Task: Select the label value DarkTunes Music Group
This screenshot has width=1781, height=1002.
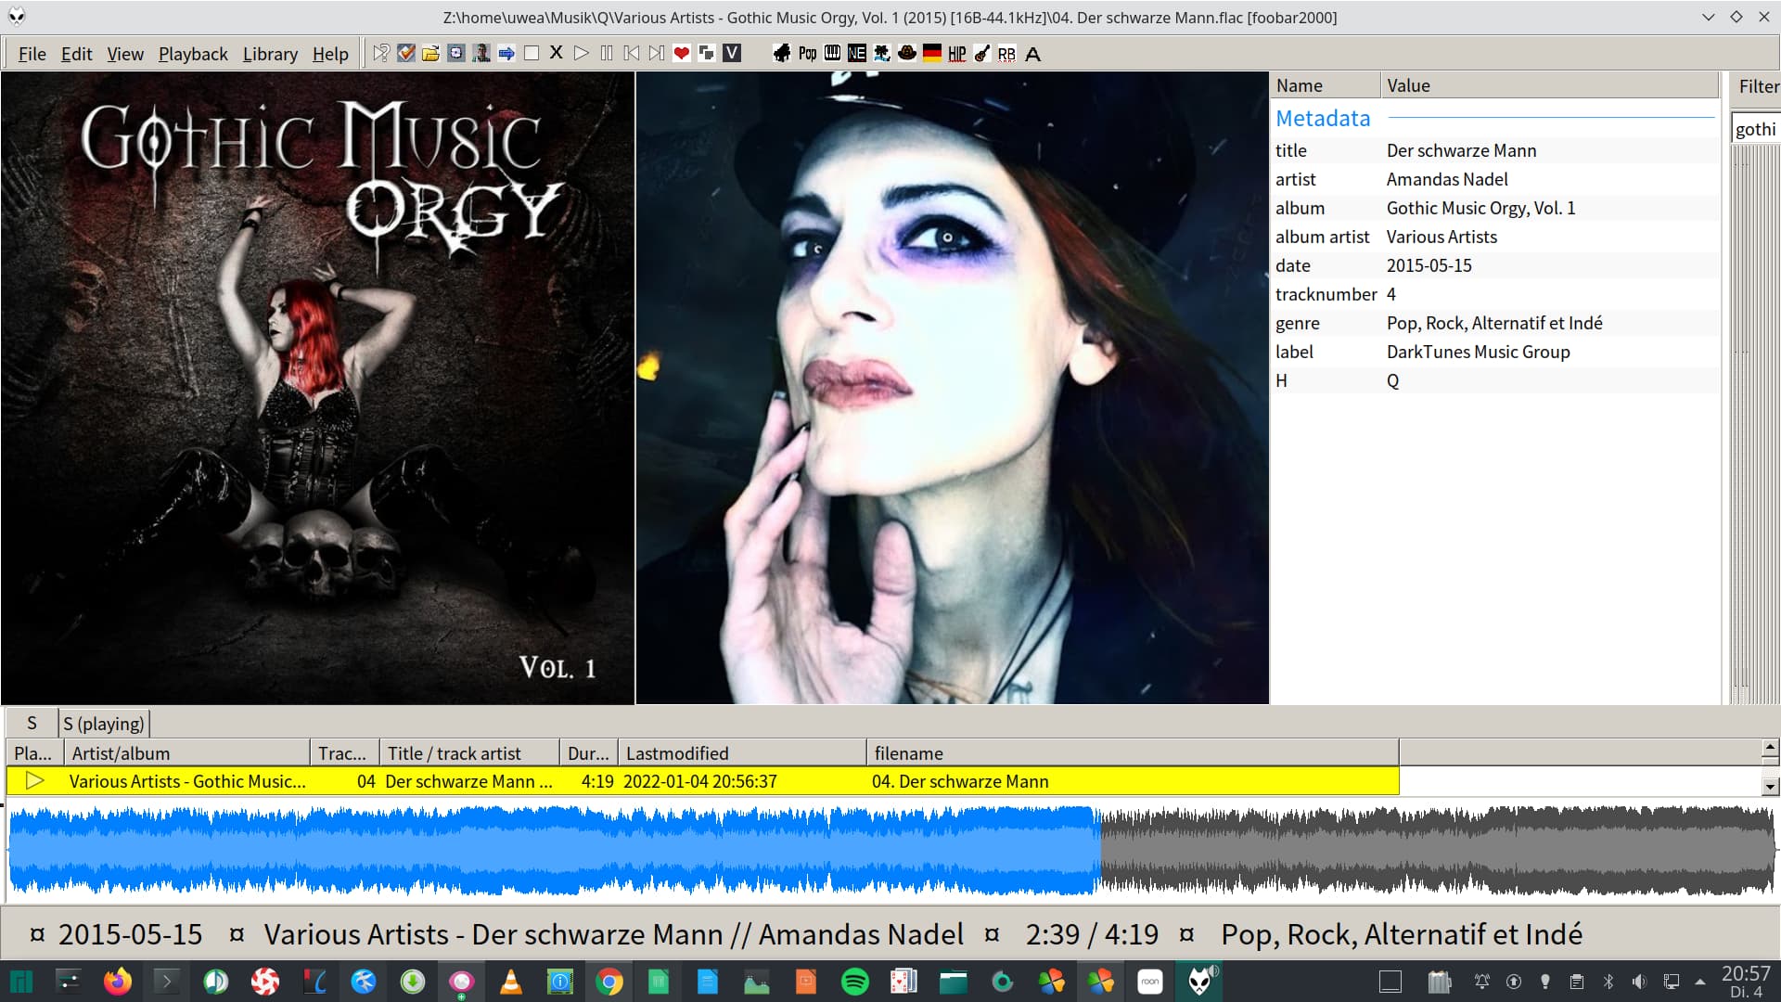Action: tap(1478, 352)
